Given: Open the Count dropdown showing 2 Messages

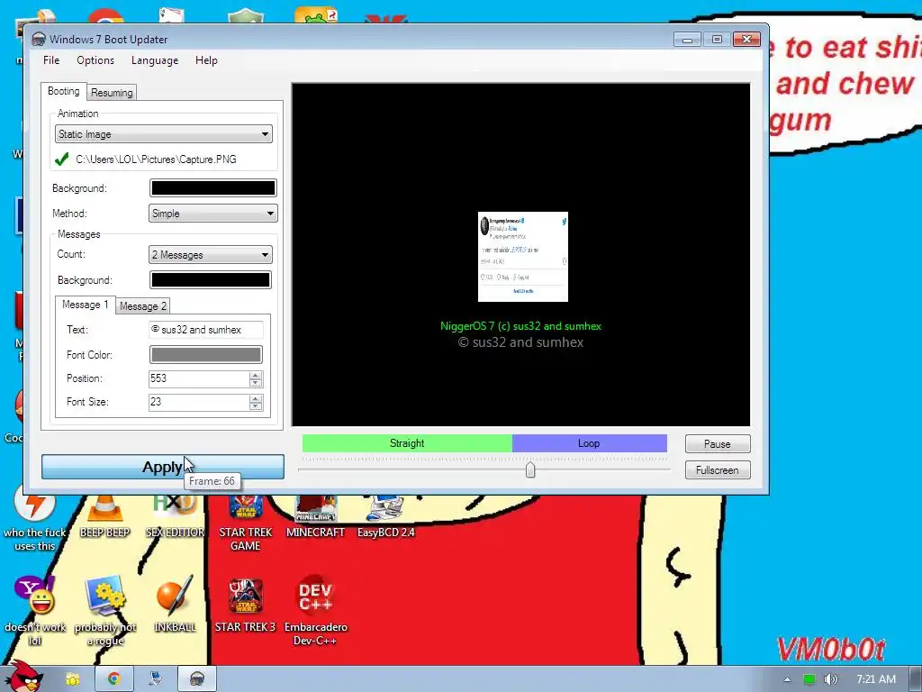Looking at the screenshot, I should coord(210,255).
